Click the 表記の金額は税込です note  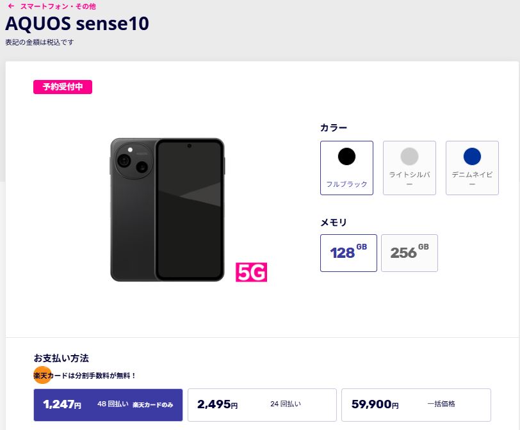point(40,42)
